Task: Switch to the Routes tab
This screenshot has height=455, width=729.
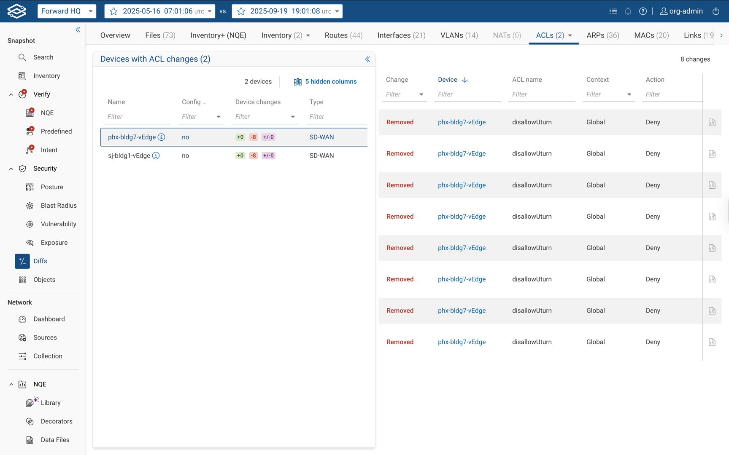Action: click(x=343, y=35)
